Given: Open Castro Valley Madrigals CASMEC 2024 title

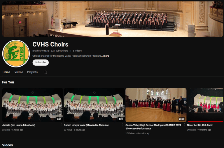Looking at the screenshot, I should pyautogui.click(x=153, y=127).
